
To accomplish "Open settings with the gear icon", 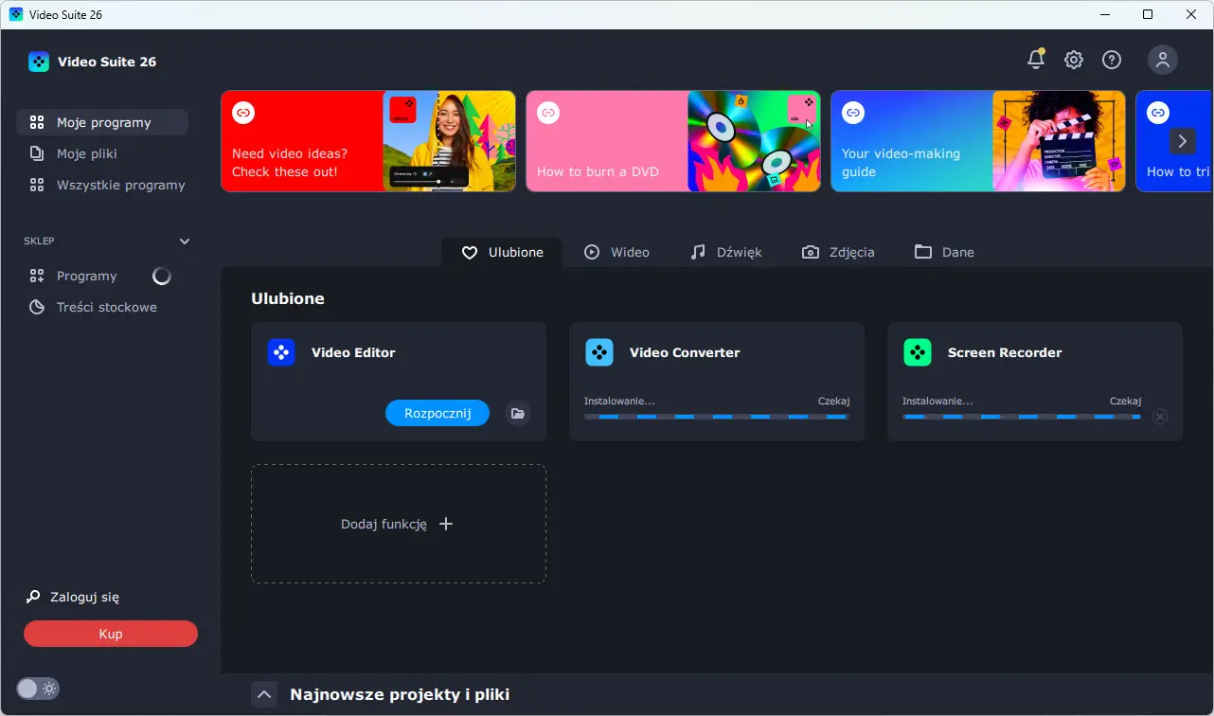I will point(1073,59).
